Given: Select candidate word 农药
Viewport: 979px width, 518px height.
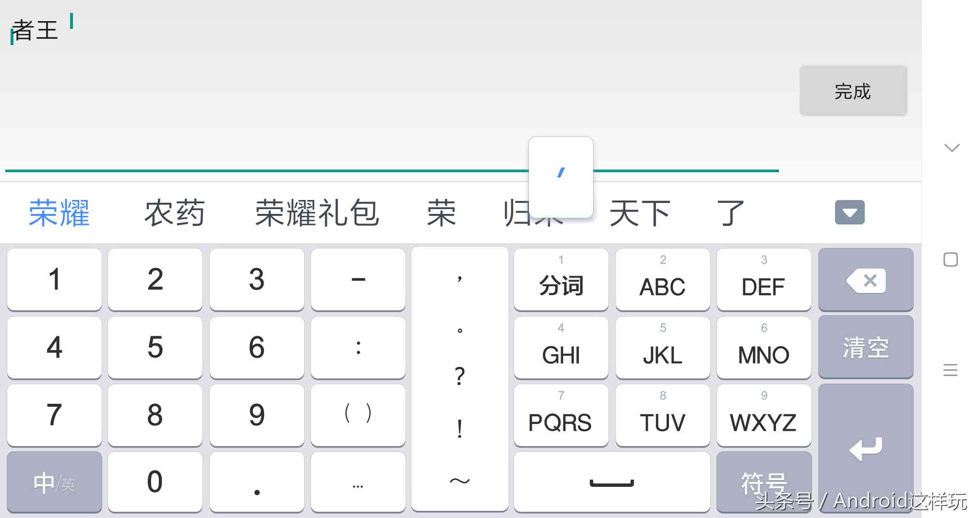Looking at the screenshot, I should (175, 213).
